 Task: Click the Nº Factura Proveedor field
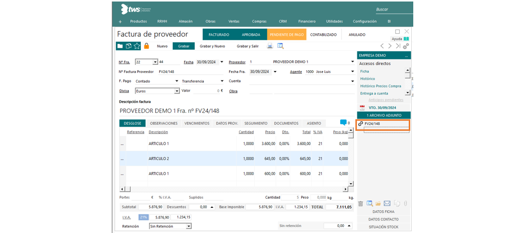point(190,71)
